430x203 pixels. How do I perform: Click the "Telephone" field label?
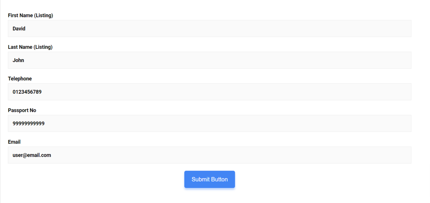[20, 79]
